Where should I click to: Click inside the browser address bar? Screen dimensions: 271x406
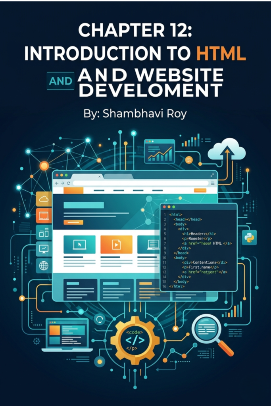(141, 183)
